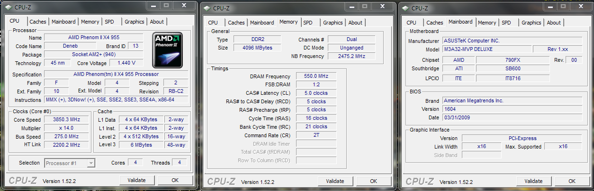The width and height of the screenshot is (594, 191).
Task: Click the Southbridge value SB600
Action: coord(513,69)
